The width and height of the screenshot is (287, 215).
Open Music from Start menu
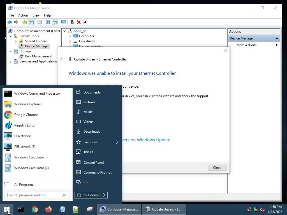97,112
